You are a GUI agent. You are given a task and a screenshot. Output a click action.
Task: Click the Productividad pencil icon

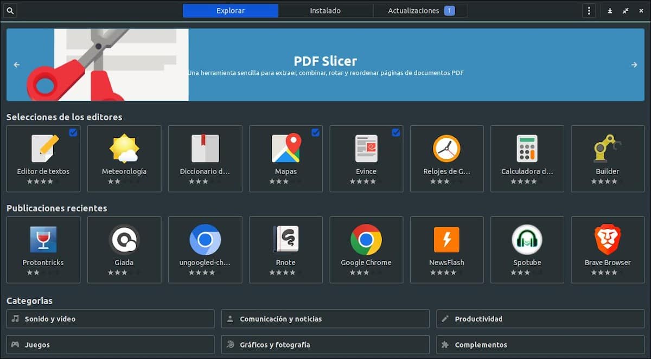tap(445, 319)
